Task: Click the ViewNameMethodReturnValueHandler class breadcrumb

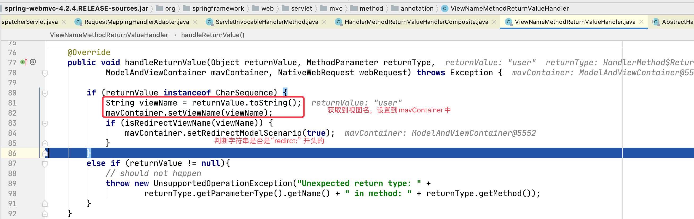Action: pos(109,35)
